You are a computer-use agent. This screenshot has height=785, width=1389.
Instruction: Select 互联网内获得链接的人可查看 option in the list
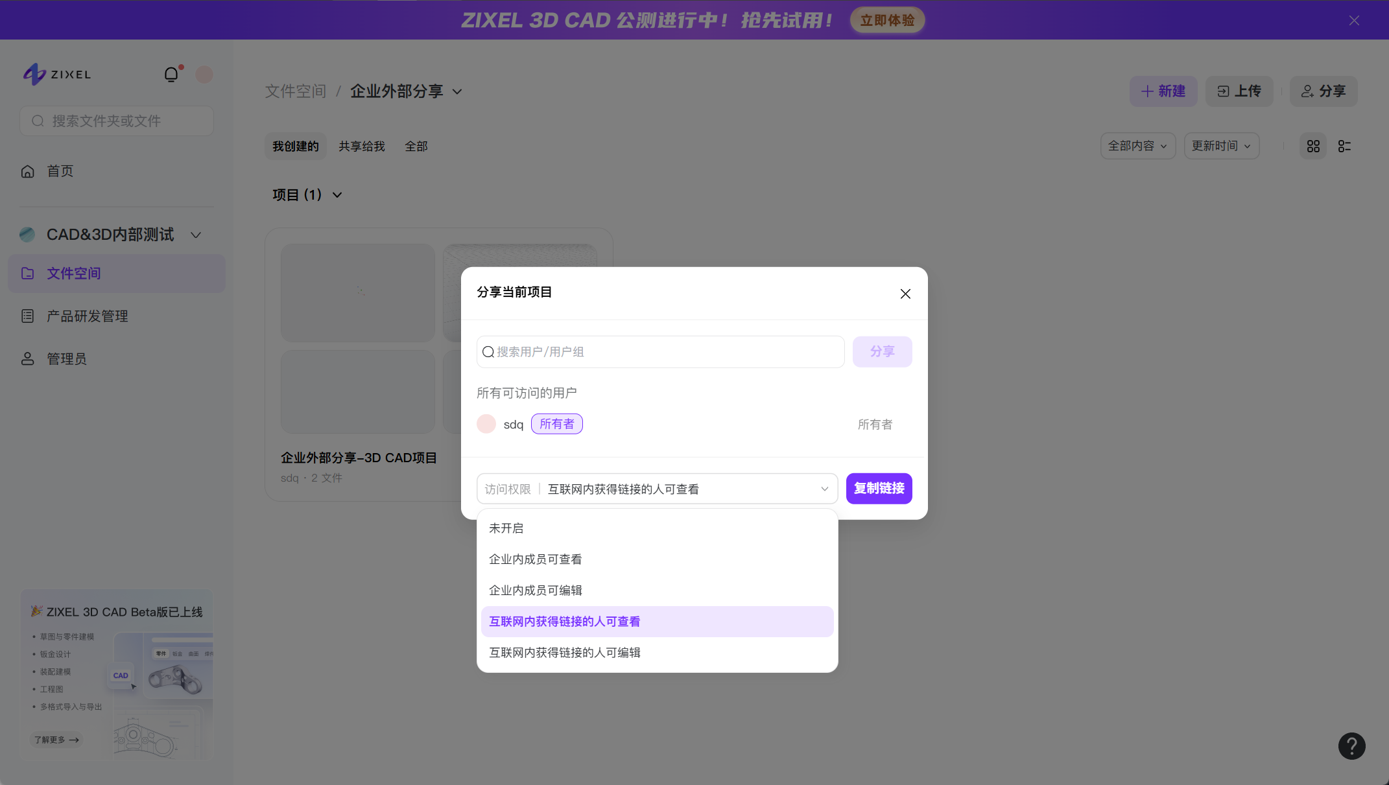click(657, 622)
